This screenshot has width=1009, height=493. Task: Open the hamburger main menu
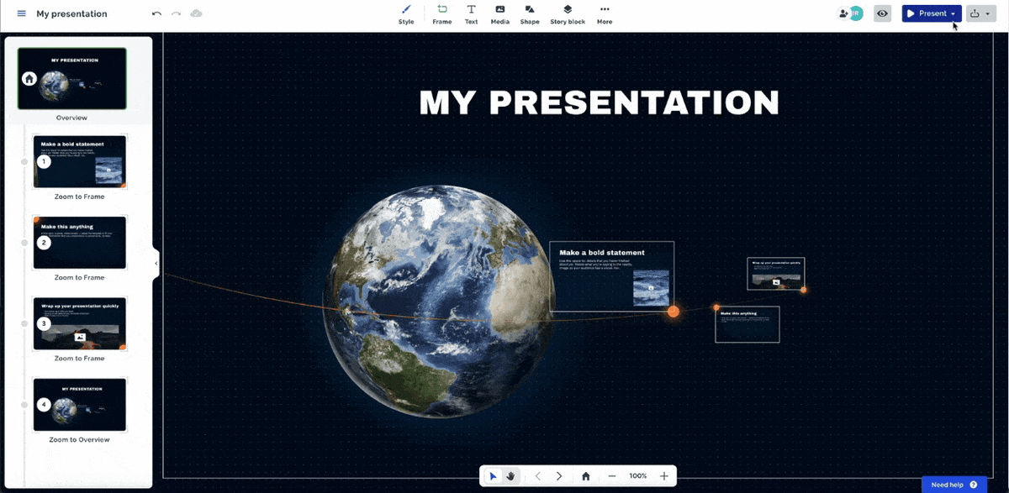22,13
